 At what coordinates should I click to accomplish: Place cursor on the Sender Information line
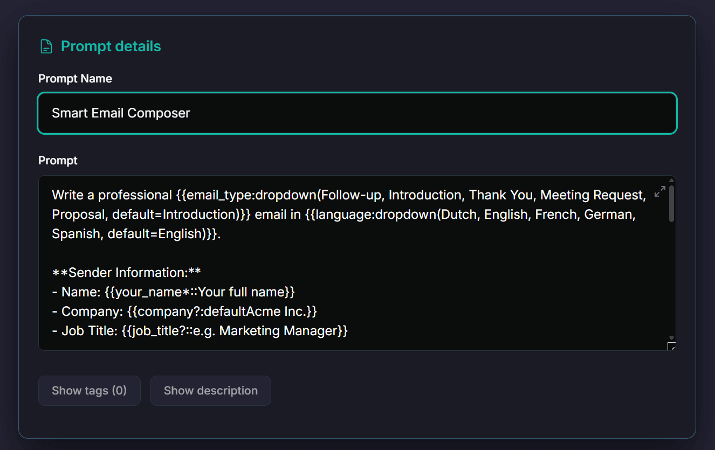click(127, 273)
